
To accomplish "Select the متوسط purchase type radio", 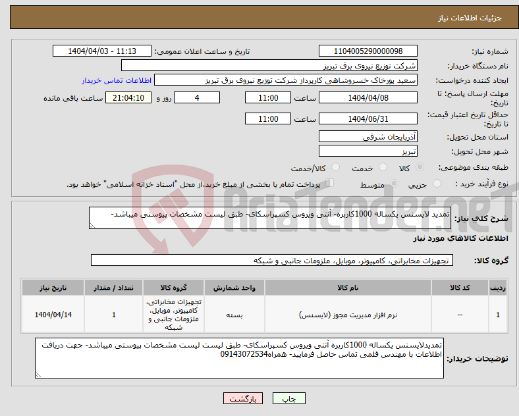I will (394, 183).
